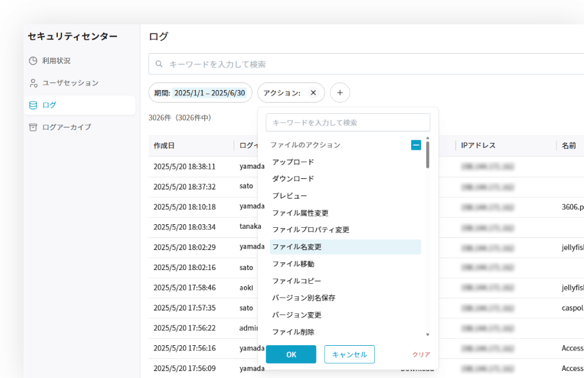The image size is (584, 378).
Task: Click the keyword search field in the dropdown
Action: [x=347, y=122]
